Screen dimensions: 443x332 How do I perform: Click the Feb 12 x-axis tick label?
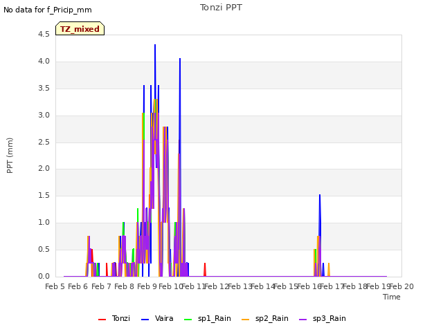217,286
